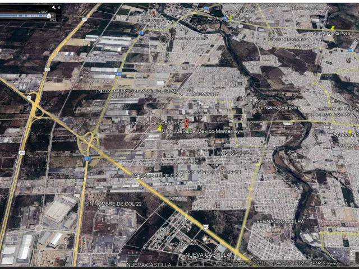Click the highway 85 shield on the diagonal road
Viewport: 359px width, 269px height.
coord(205,227)
